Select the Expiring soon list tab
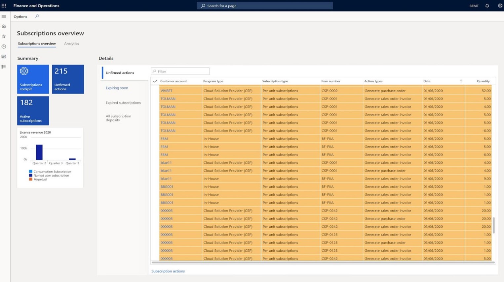The height and width of the screenshot is (282, 504). (117, 88)
